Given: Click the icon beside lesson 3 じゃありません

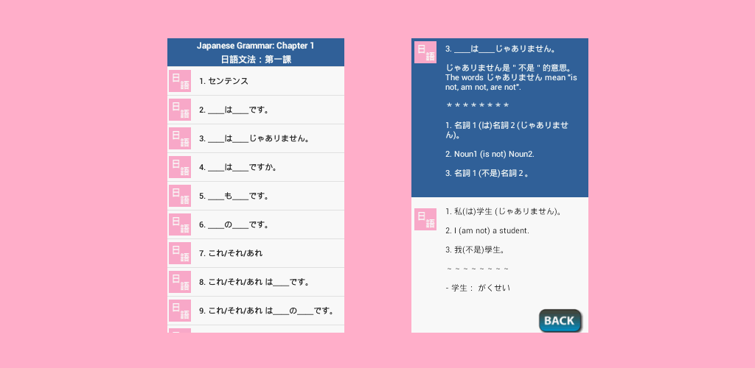Looking at the screenshot, I should coord(180,138).
